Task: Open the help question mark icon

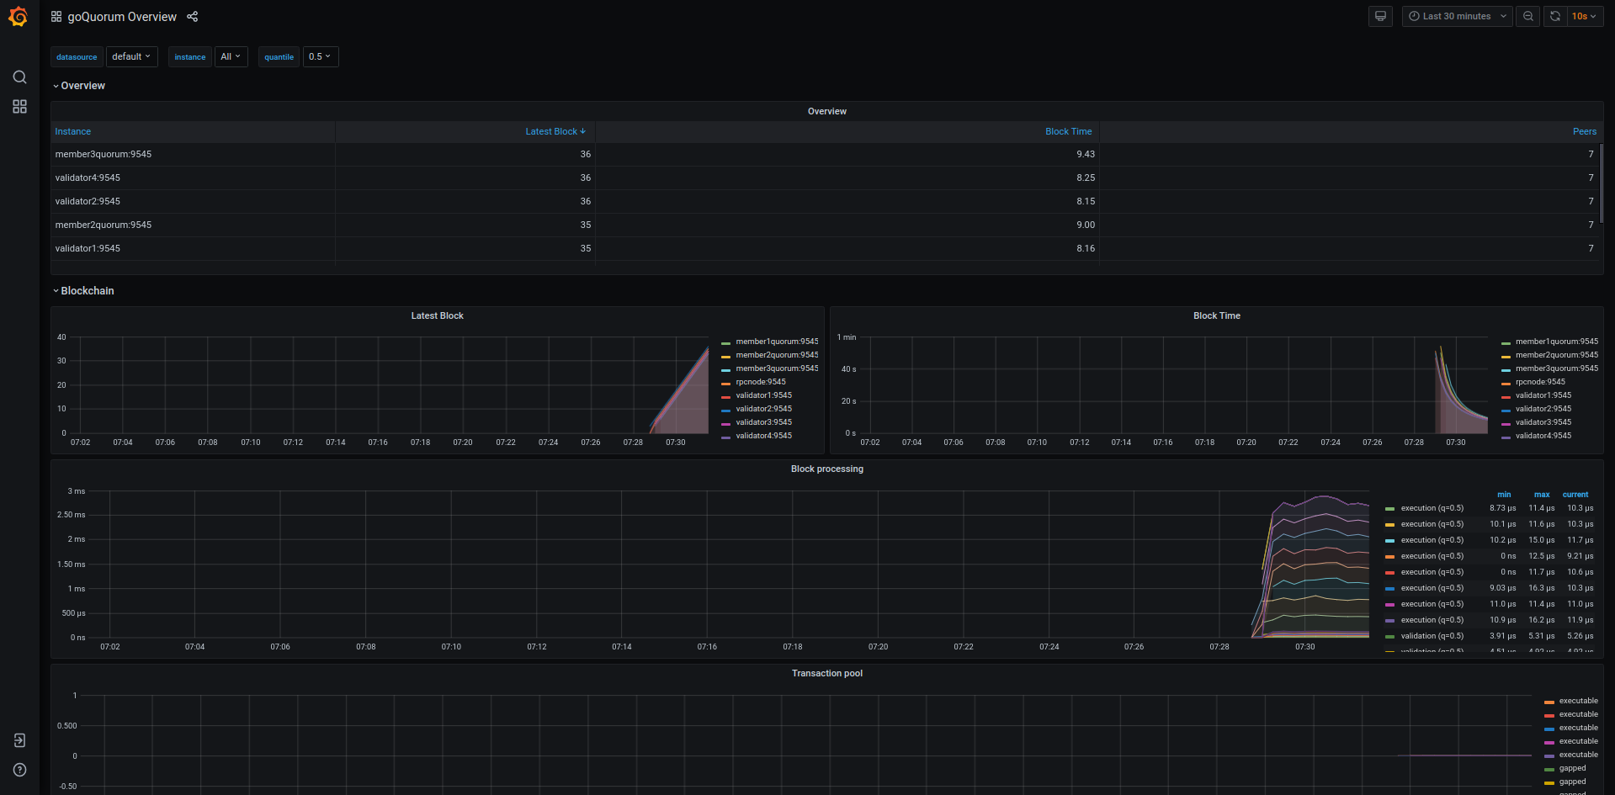Action: pos(19,770)
